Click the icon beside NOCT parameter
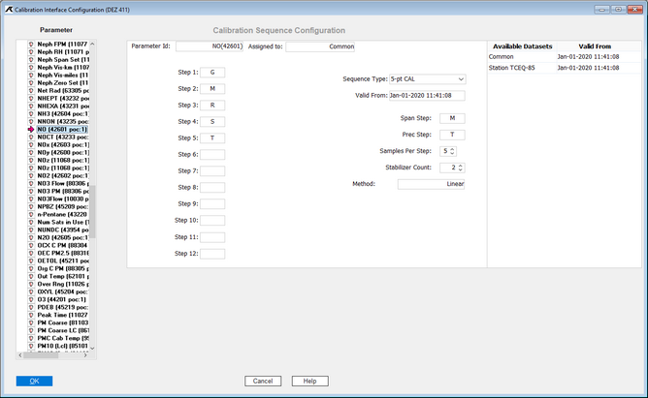The height and width of the screenshot is (398, 648). point(31,138)
